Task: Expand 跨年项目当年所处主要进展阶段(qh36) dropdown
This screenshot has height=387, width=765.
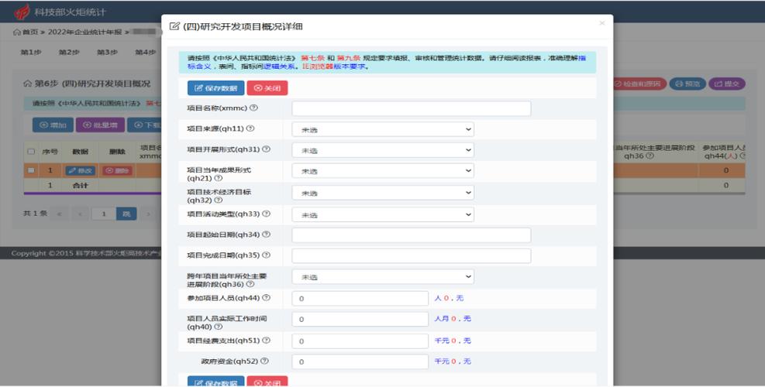Action: 383,276
